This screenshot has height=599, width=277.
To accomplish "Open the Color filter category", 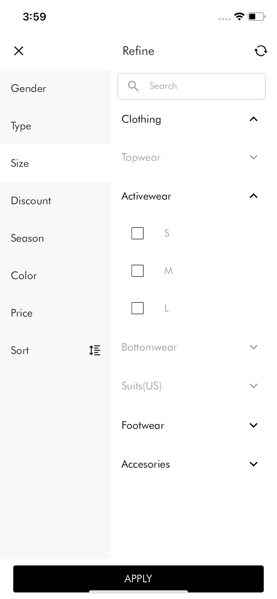I will [56, 275].
